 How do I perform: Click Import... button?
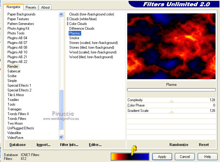coord(43,144)
